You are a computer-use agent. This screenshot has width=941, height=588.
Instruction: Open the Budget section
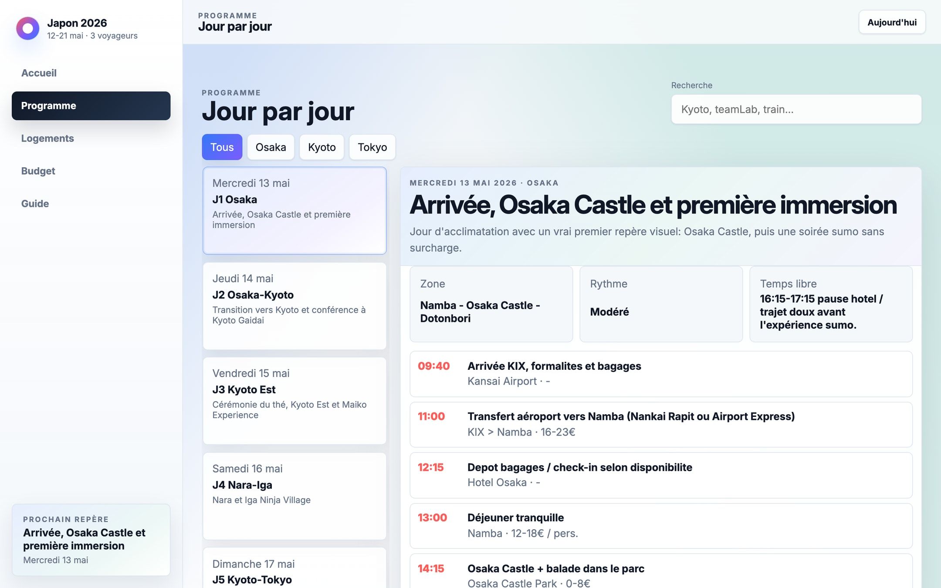[91, 171]
